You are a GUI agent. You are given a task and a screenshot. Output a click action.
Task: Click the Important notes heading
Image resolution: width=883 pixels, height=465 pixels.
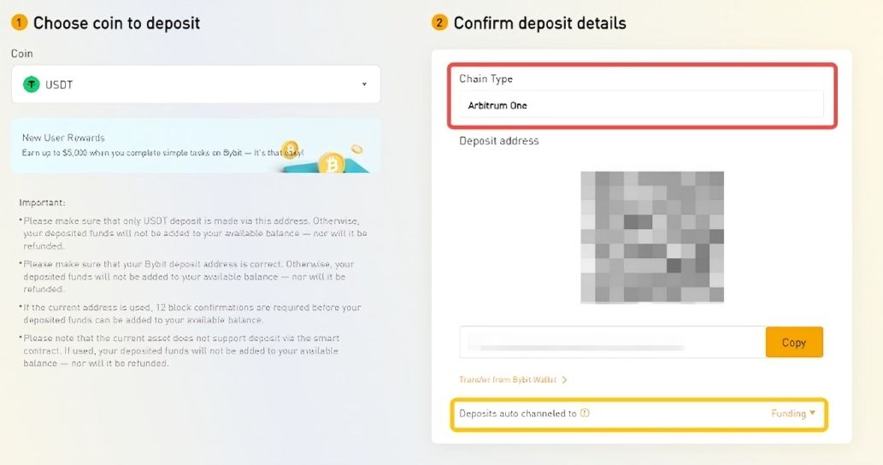point(42,203)
